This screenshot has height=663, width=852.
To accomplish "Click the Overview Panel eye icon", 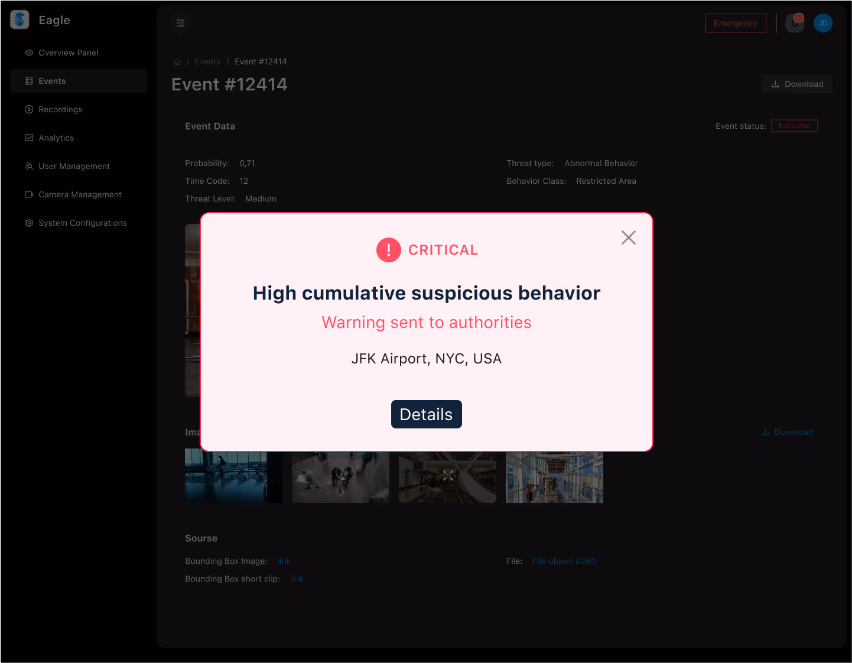I will pos(29,53).
